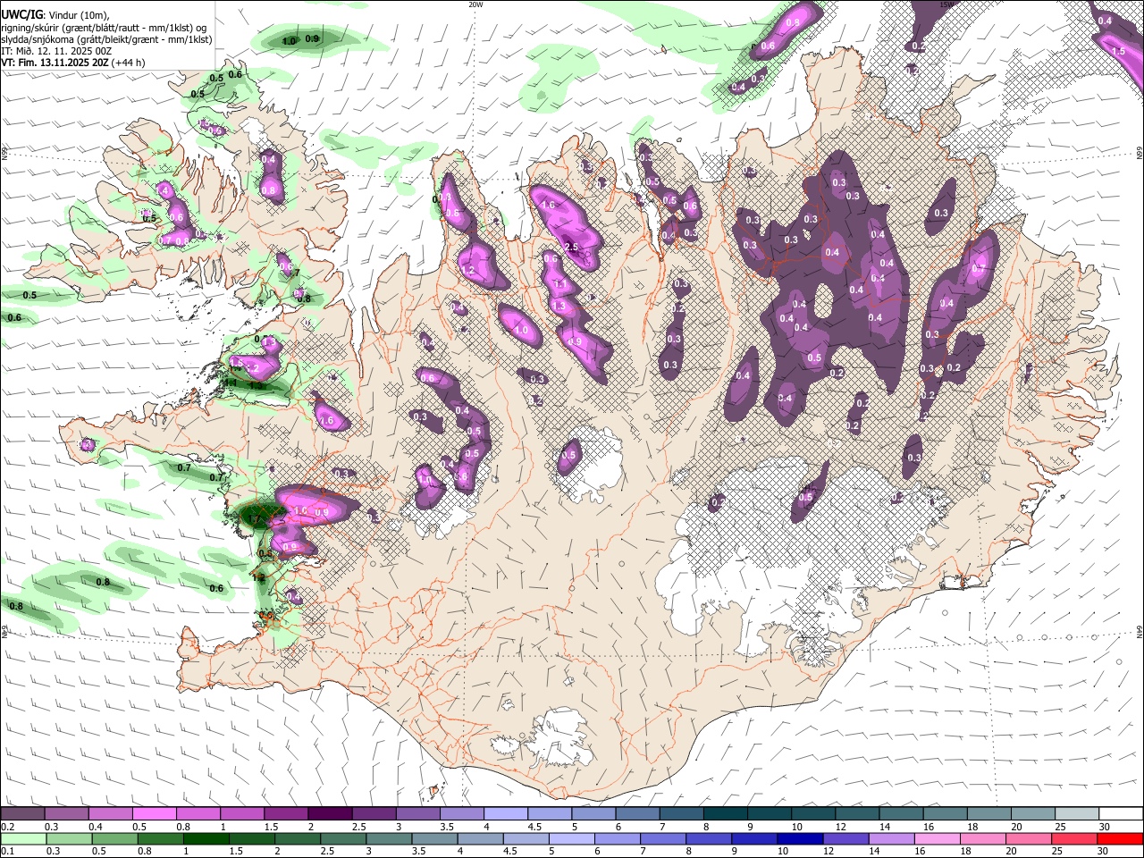Image resolution: width=1144 pixels, height=858 pixels.
Task: Pick the light grey snow swatch labeled 25
Action: [x=1076, y=813]
